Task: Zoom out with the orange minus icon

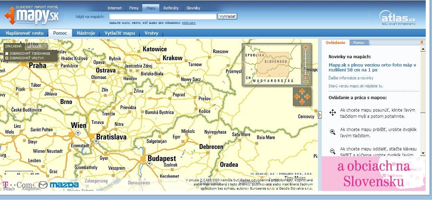Action: pos(306,81)
